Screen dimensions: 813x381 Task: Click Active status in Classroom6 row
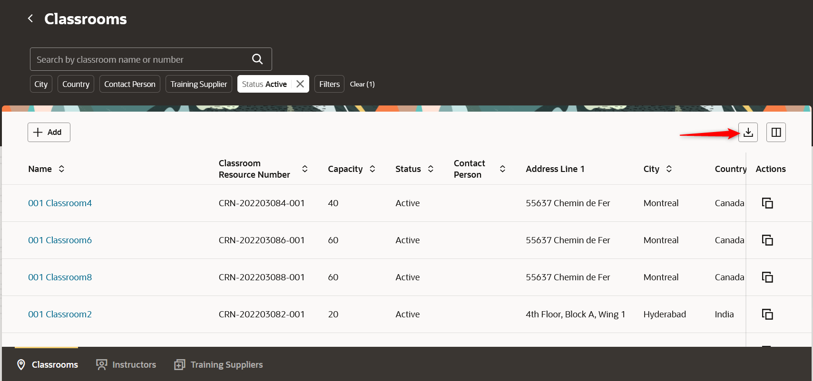tap(408, 240)
